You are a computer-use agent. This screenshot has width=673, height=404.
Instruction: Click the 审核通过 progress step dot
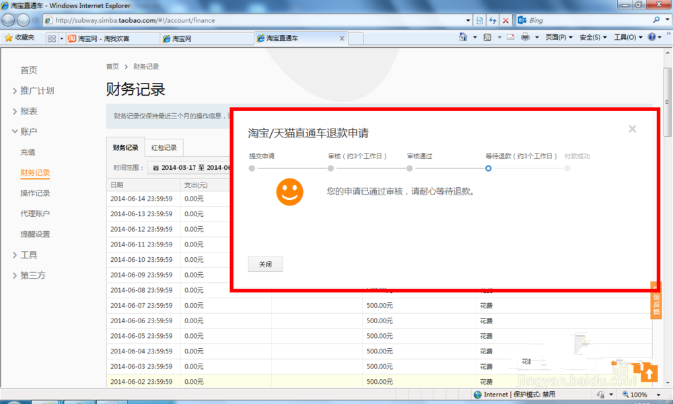point(409,168)
